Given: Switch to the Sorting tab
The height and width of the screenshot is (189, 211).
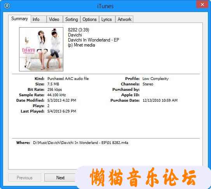Looking at the screenshot, I should 71,19.
